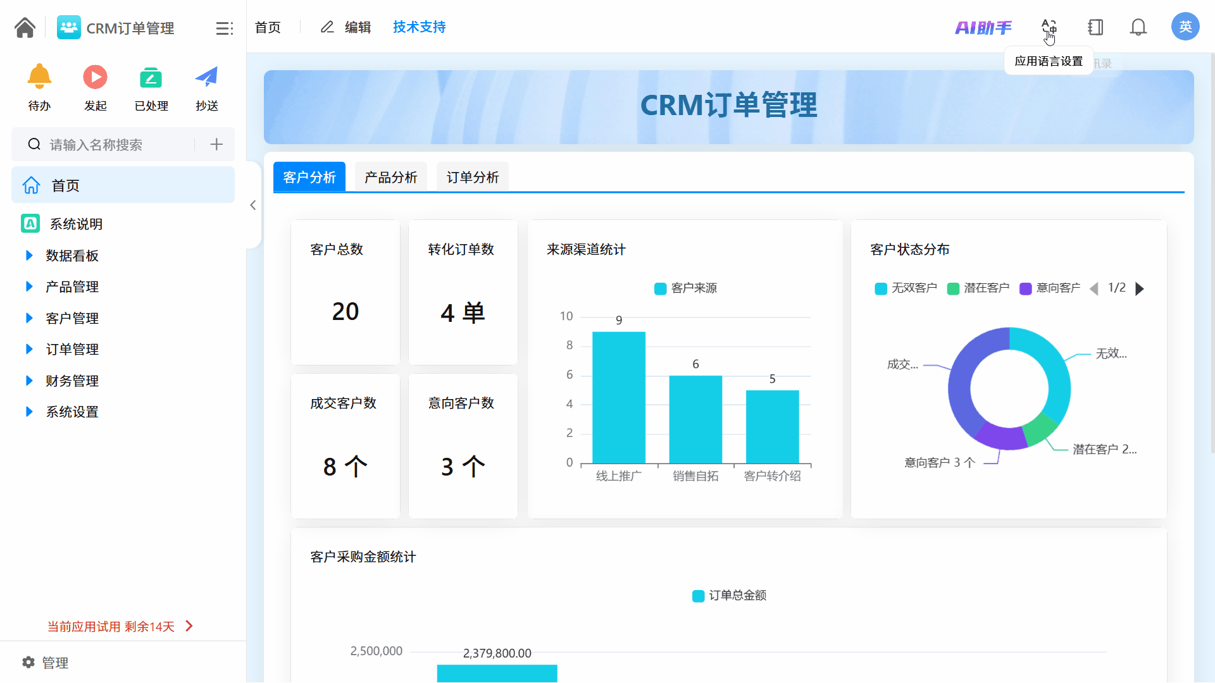Expand 客户管理 tree node
This screenshot has width=1215, height=683.
point(29,318)
